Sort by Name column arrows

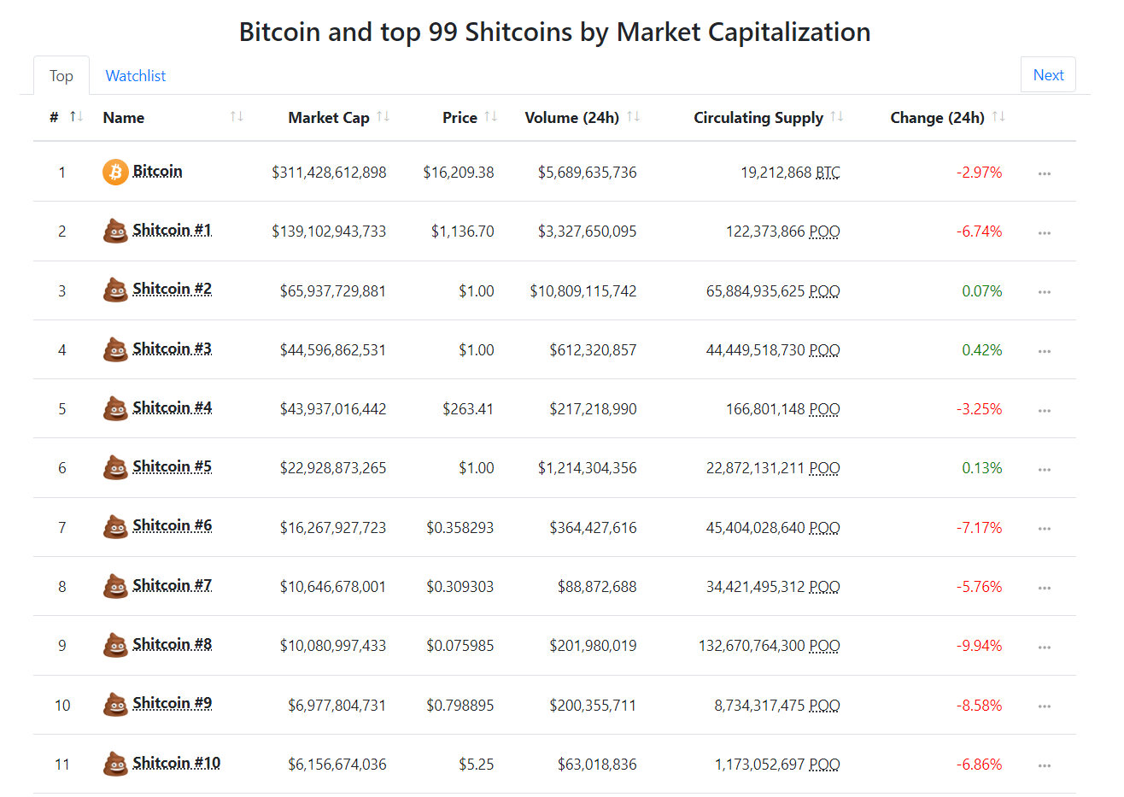[237, 117]
